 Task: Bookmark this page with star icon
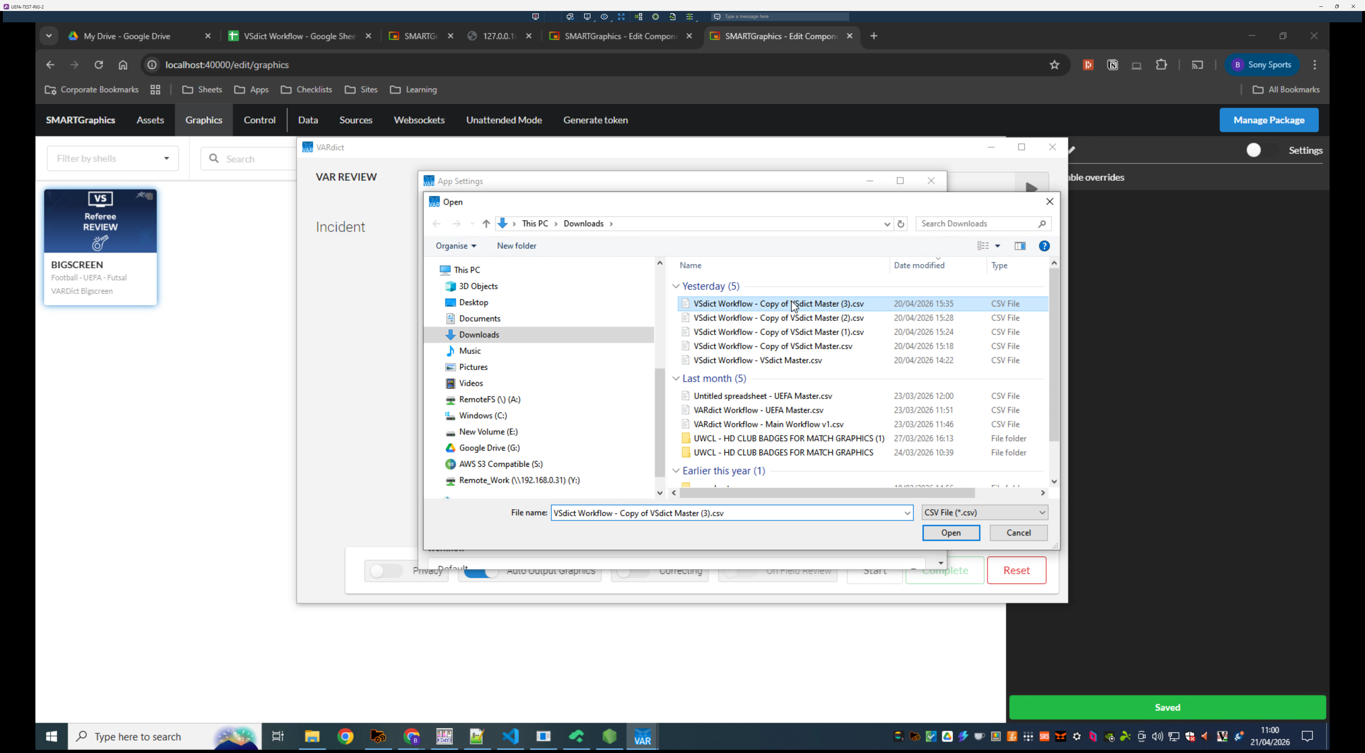coord(1054,65)
